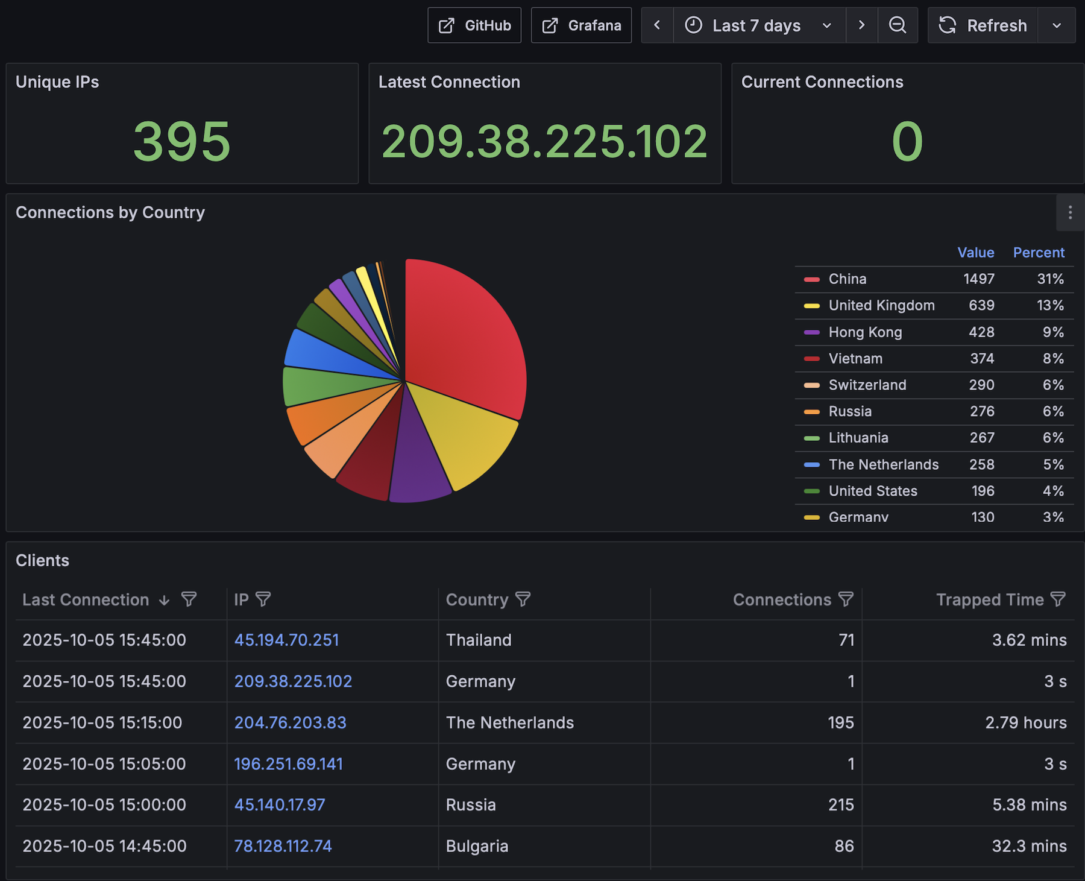Open Connections by Country panel menu

click(1070, 212)
